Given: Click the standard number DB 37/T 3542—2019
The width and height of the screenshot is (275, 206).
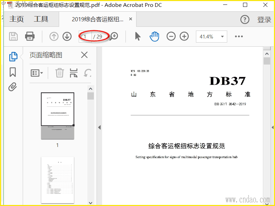Looking at the screenshot, I should 230,104.
